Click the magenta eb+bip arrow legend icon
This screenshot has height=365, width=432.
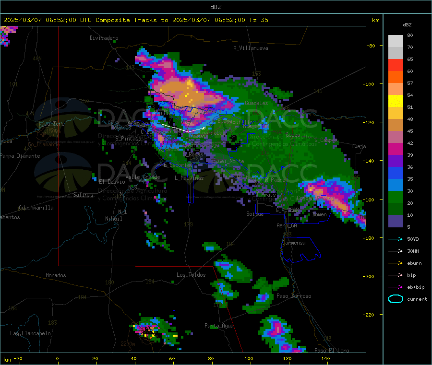[396, 287]
